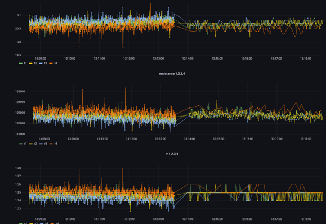326x224 pixels.
Task: Open the 'resistance 1,2,3,4' panel title menu
Action: click(172, 74)
